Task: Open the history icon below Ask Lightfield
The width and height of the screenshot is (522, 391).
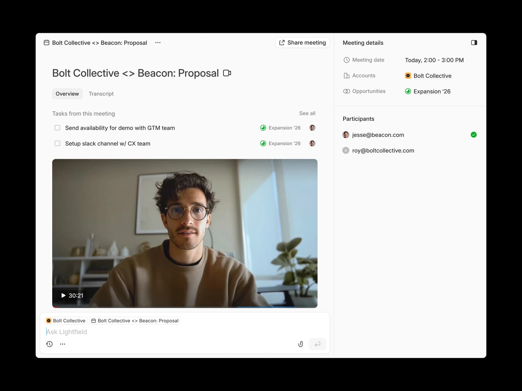Action: click(49, 344)
